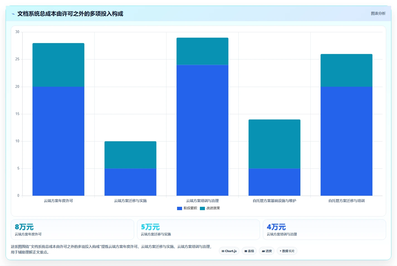Toggle the 改进效果 legend color box
Image resolution: width=397 pixels, height=266 pixels.
click(202, 208)
